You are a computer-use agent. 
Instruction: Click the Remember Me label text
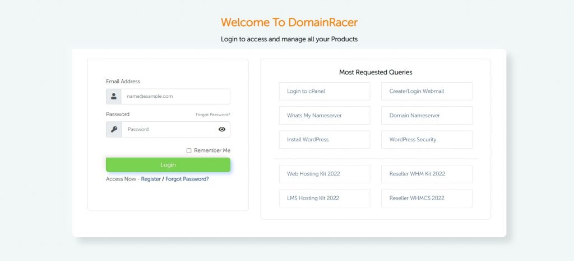click(x=212, y=150)
